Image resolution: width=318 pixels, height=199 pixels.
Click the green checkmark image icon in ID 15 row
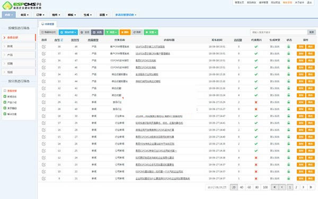click(256, 137)
